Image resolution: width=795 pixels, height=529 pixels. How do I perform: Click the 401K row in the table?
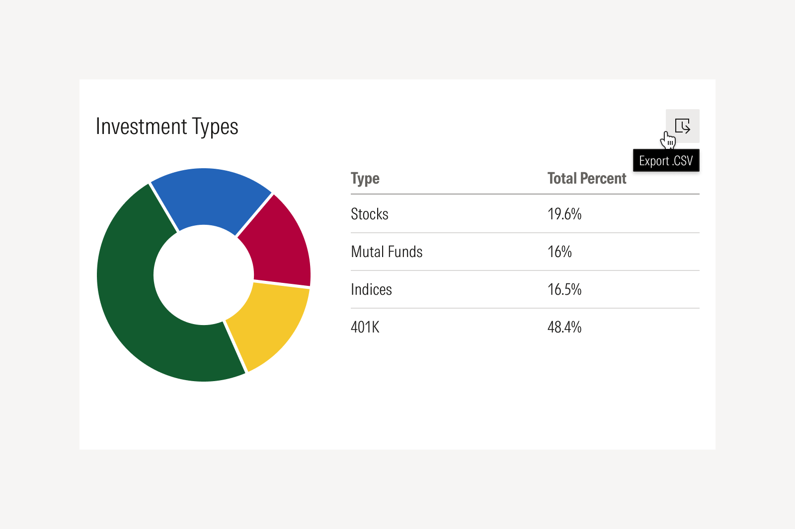pos(365,327)
